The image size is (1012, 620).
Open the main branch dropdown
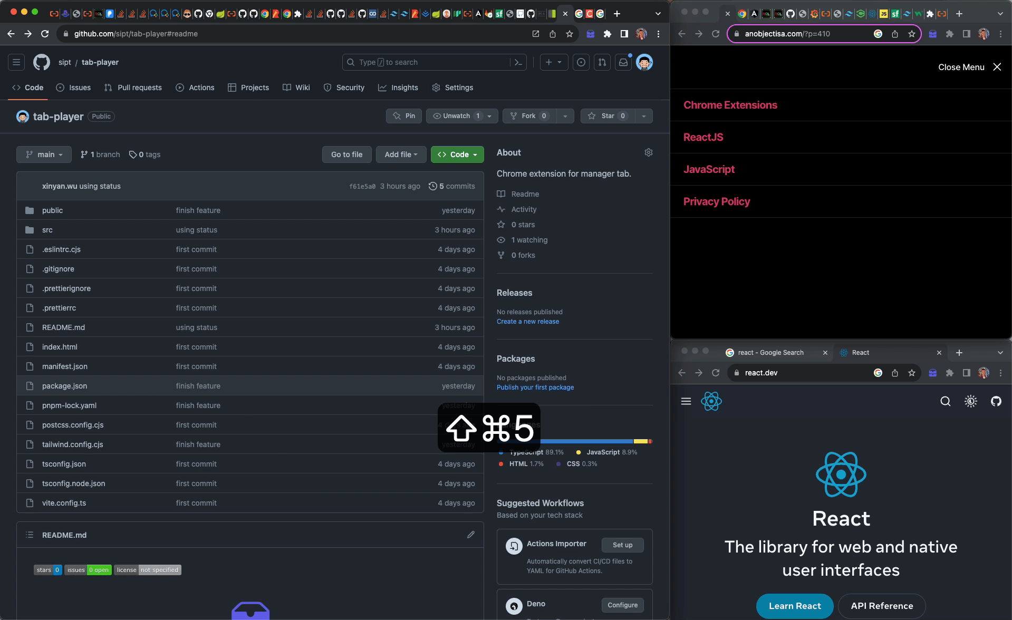(x=44, y=154)
